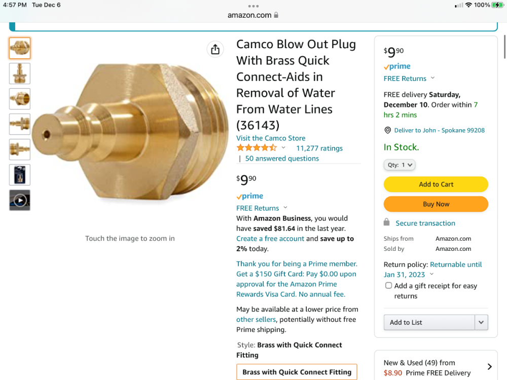Open the 50 answered questions link
This screenshot has height=380, width=507.
pos(282,158)
